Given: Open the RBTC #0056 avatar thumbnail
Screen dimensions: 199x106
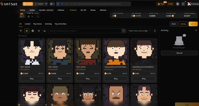Looking at the screenshot, I should 32,52.
